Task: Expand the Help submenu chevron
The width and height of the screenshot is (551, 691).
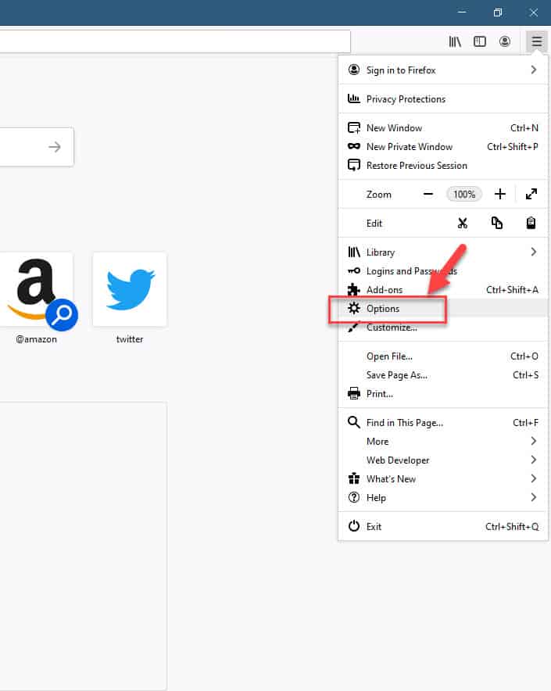Action: [533, 497]
